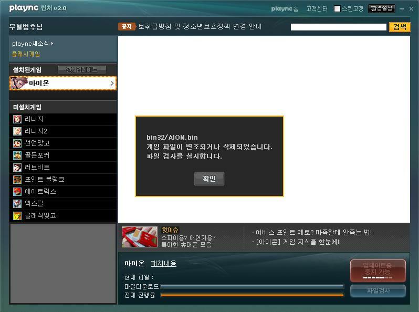The height and width of the screenshot is (312, 419).
Task: Select 리니지 in the uninstalled list
Action: [63, 119]
